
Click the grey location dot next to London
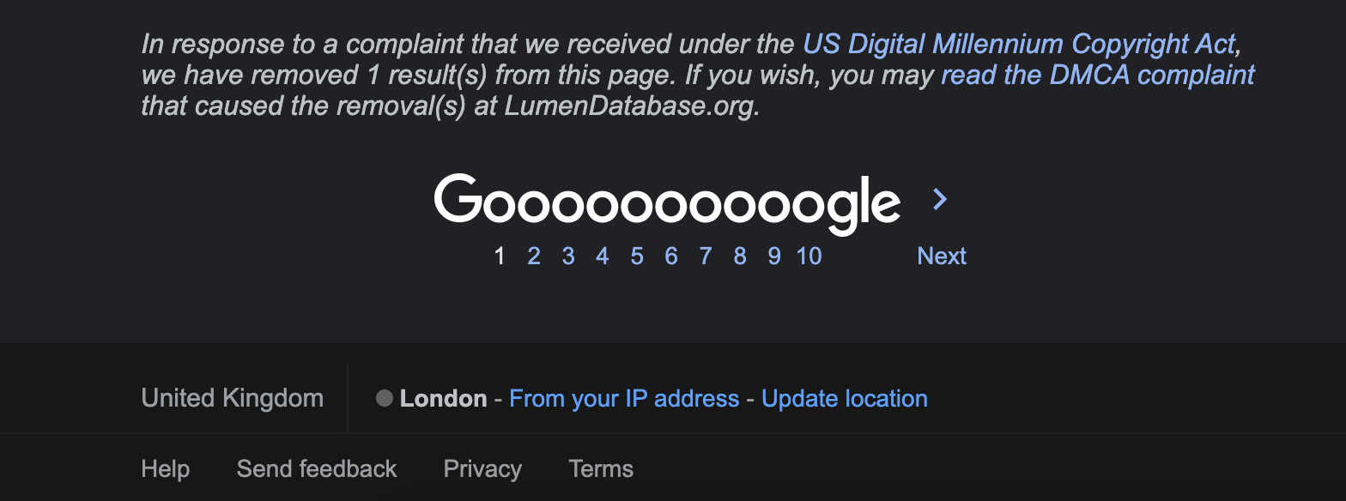pyautogui.click(x=385, y=398)
